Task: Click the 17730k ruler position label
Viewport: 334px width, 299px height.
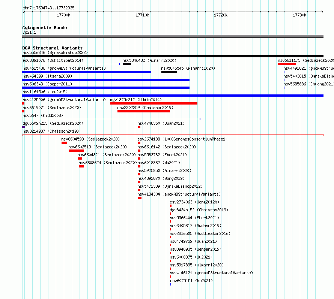Action: 299,15
